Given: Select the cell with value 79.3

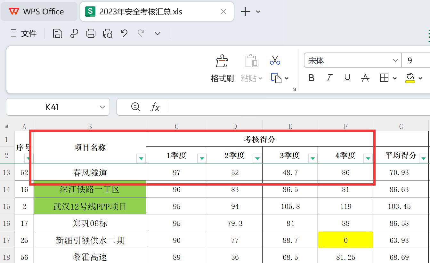Looking at the screenshot, I should click(235, 223).
